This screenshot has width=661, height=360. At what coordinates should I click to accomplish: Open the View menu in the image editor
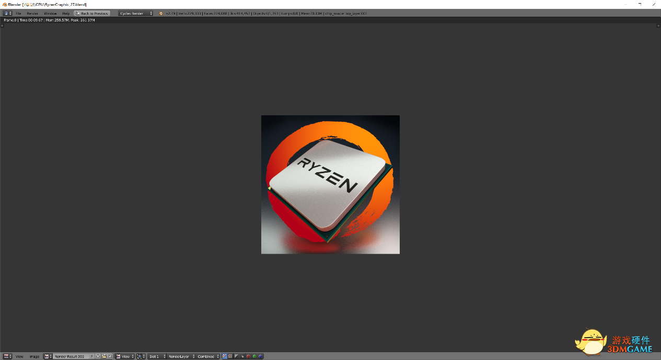pyautogui.click(x=19, y=356)
